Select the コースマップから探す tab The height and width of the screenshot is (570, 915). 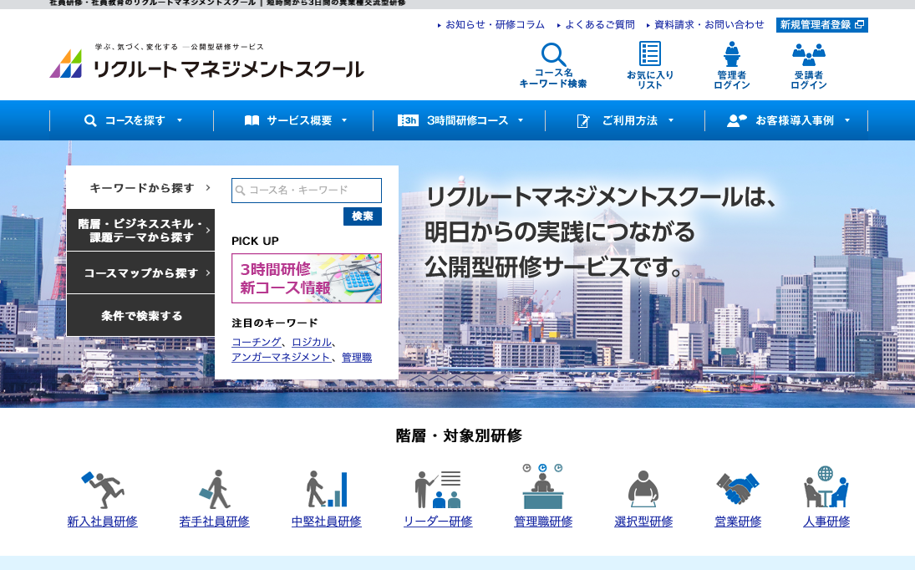point(140,272)
